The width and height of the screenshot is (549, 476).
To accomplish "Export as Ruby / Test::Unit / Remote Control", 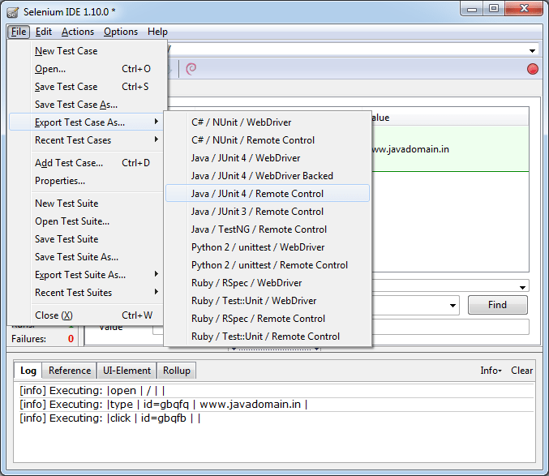I will 268,337.
